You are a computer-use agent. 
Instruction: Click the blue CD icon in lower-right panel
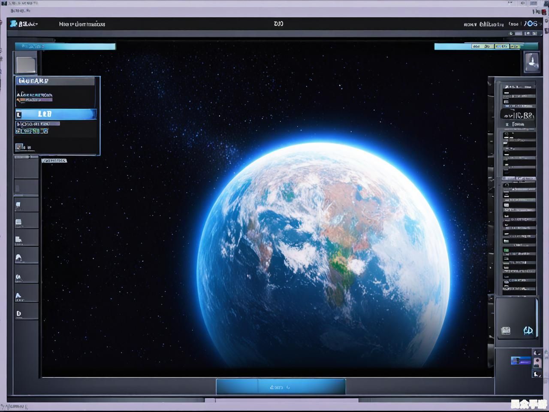coord(528,330)
